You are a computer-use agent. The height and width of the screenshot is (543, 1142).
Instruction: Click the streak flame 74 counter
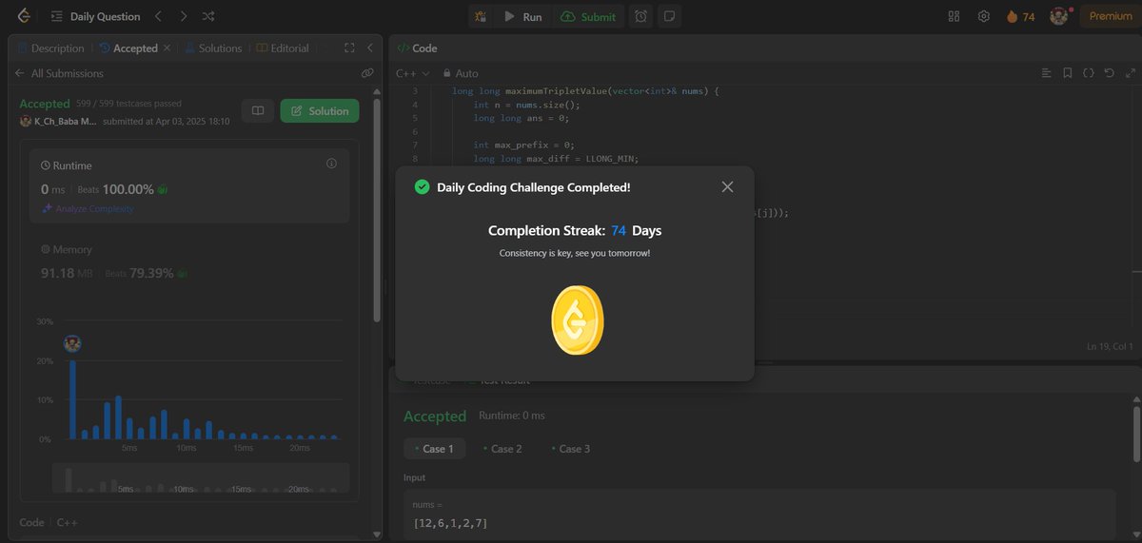click(1020, 16)
